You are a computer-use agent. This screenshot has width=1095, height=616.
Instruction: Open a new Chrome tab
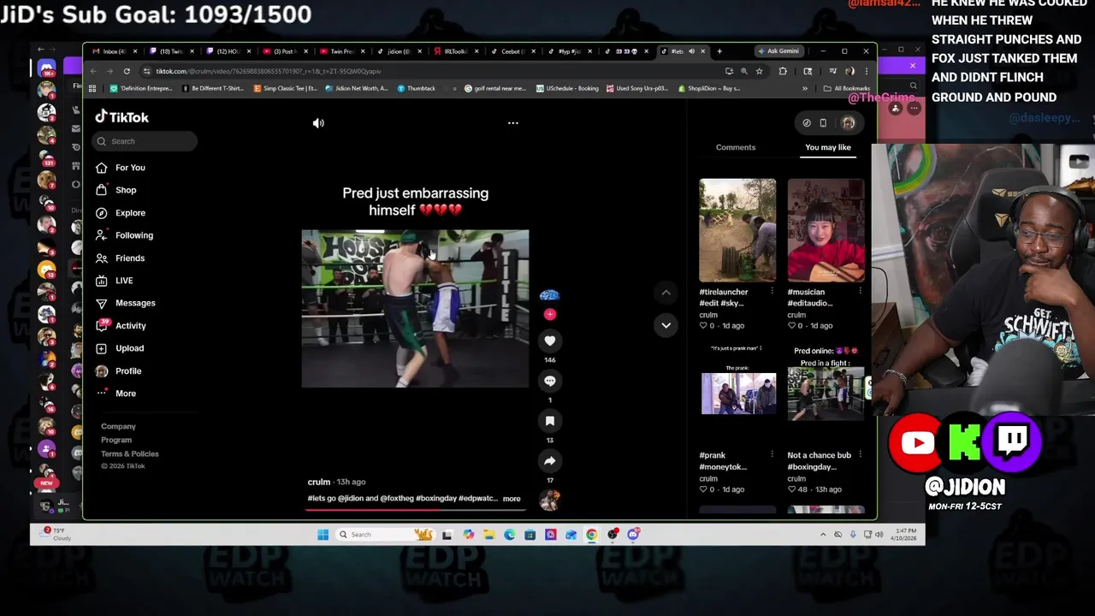pos(719,51)
